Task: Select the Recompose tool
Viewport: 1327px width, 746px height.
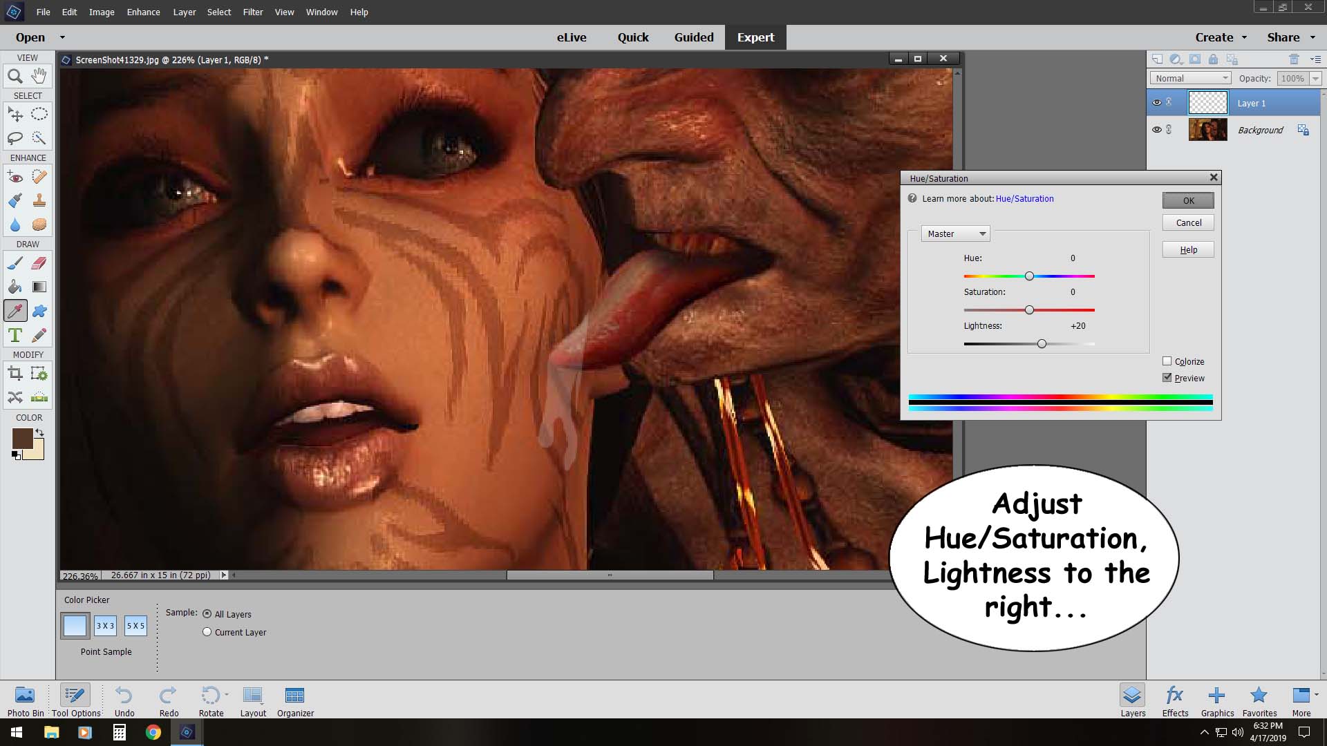Action: (x=39, y=374)
